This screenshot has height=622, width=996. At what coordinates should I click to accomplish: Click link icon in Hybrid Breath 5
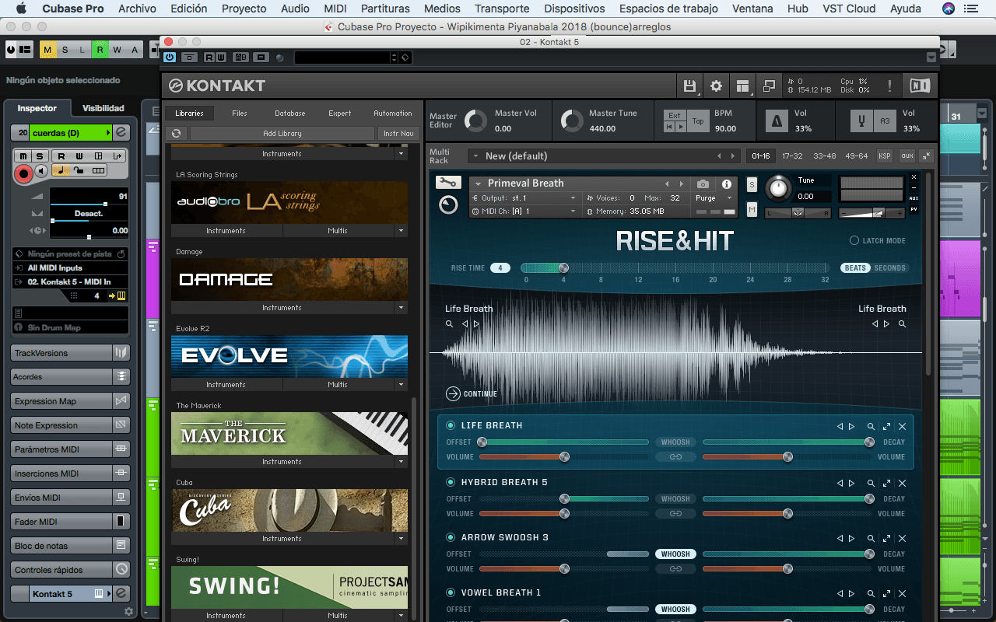(675, 513)
